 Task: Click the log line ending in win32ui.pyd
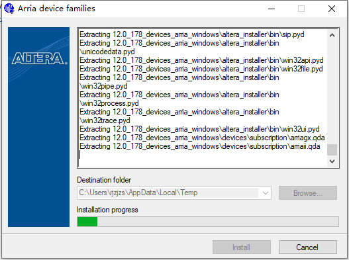(199, 129)
